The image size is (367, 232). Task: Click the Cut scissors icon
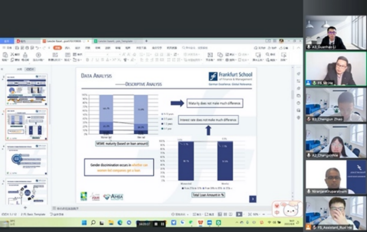tap(12, 54)
